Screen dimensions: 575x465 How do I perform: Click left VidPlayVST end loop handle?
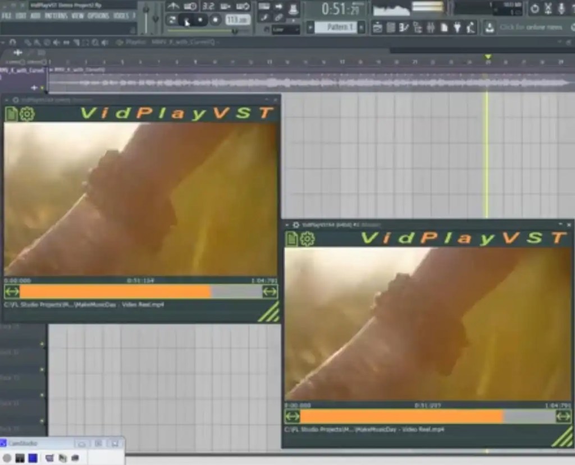(x=270, y=292)
